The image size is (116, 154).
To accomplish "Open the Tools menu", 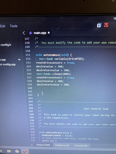I will click(x=14, y=26).
